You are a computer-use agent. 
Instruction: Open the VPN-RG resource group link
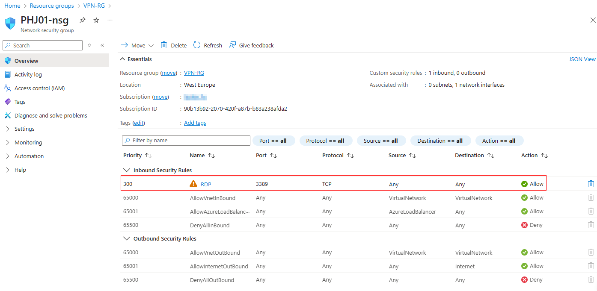tap(194, 73)
